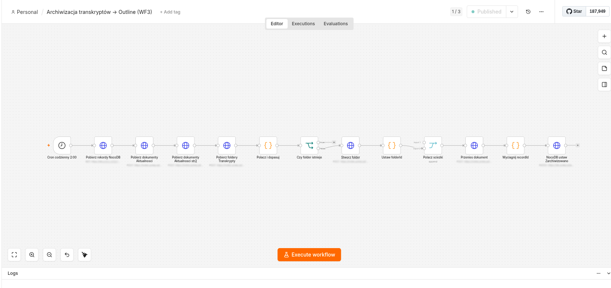Go to the Personal project link
611x288 pixels.
coord(25,12)
